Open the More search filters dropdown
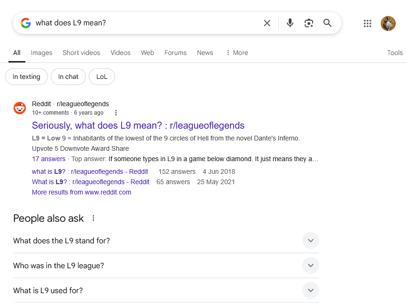The width and height of the screenshot is (407, 303). click(237, 53)
